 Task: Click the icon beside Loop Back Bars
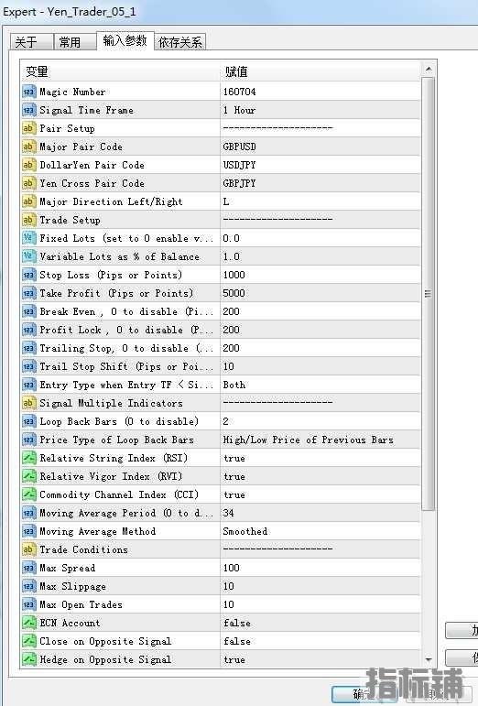pyautogui.click(x=28, y=421)
